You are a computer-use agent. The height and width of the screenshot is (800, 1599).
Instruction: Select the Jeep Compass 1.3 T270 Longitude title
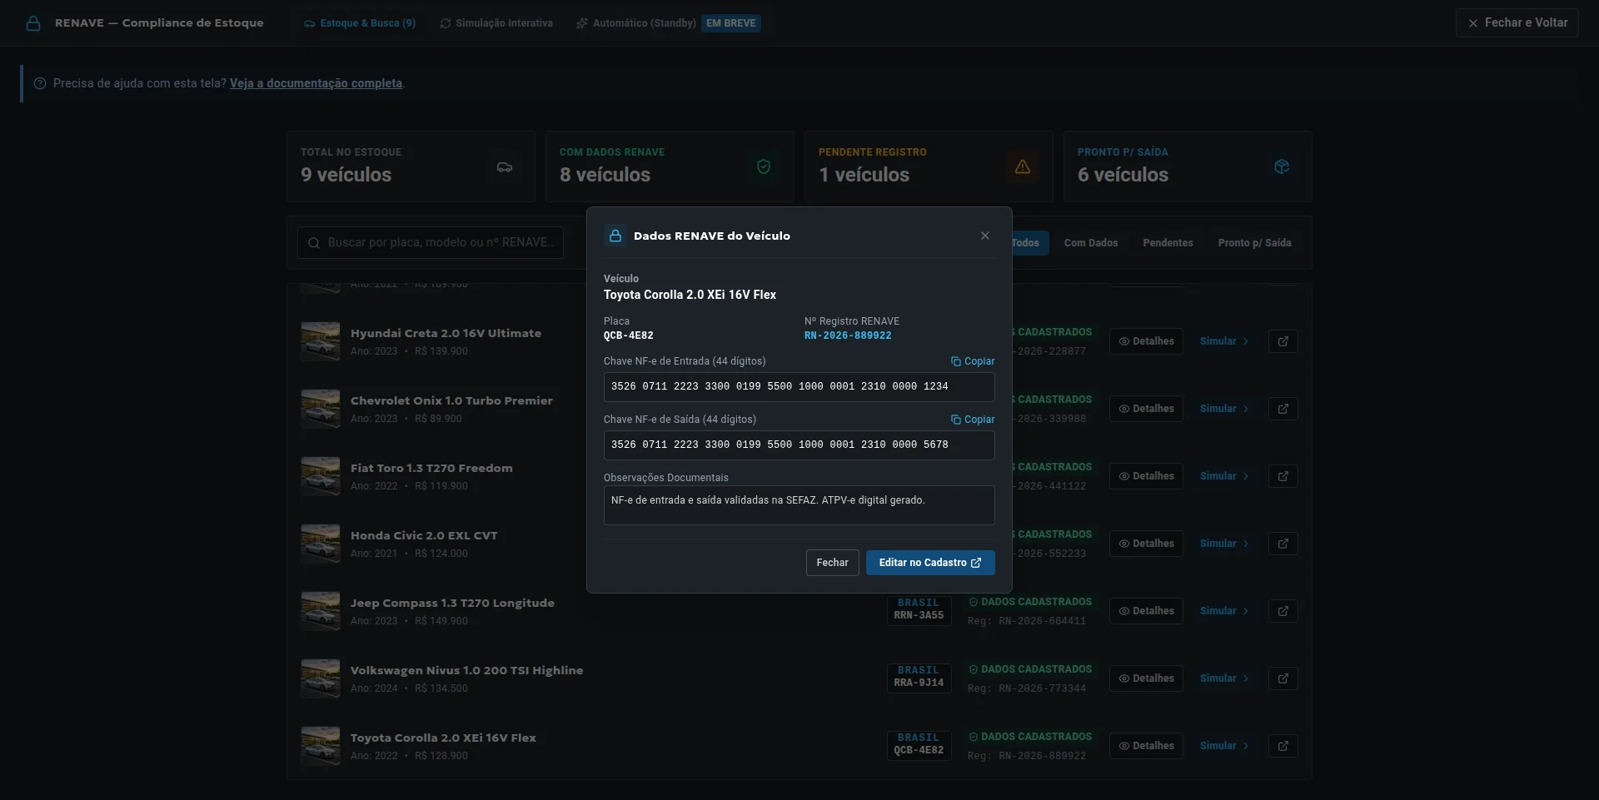point(452,603)
